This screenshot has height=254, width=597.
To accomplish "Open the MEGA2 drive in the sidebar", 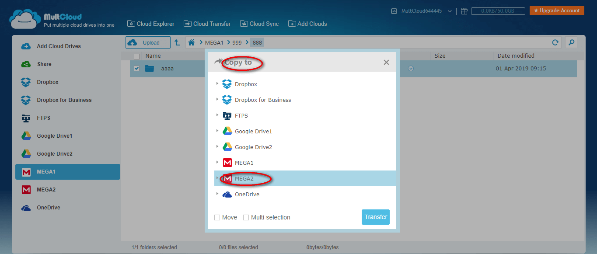I will tap(47, 189).
